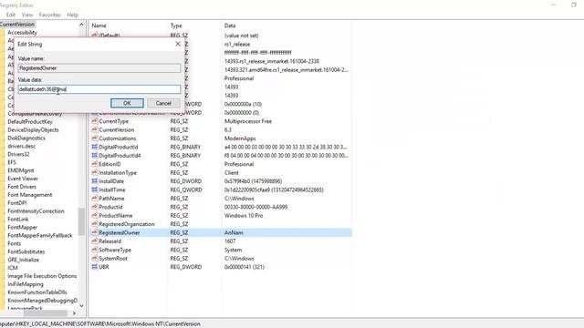
Task: Select the IniFileMapping key
Action: point(26,284)
